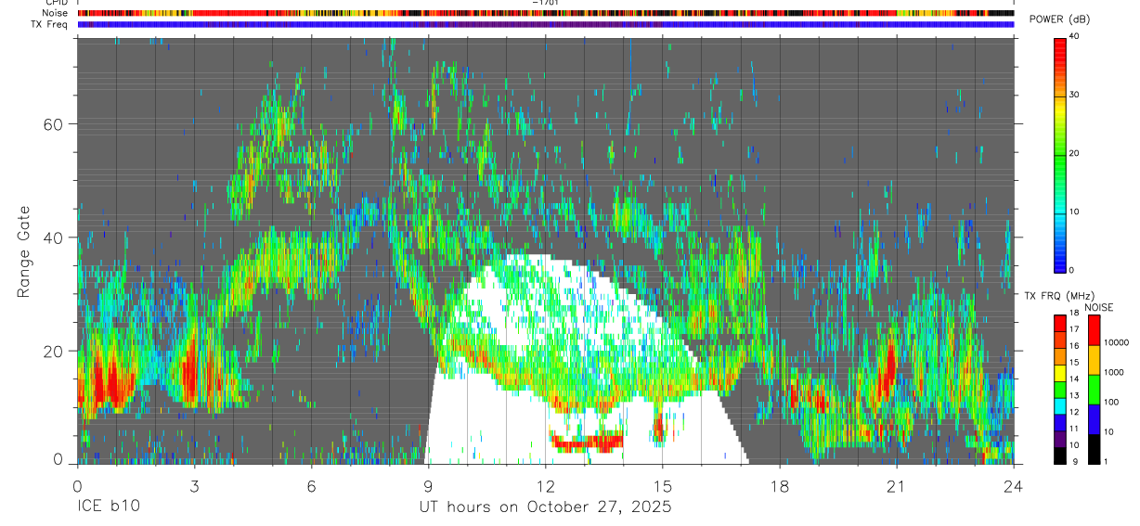Click the TX Freq row label at top left
The image size is (1140, 526).
tap(50, 24)
